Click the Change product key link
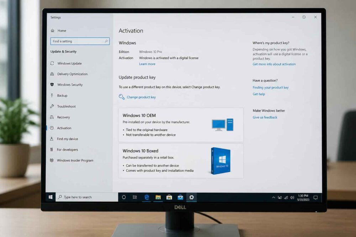This screenshot has height=237, width=356. click(141, 97)
